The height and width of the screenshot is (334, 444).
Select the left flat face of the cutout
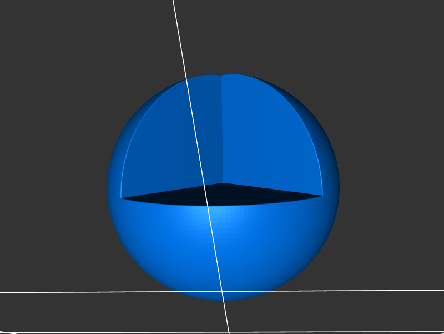[167, 144]
